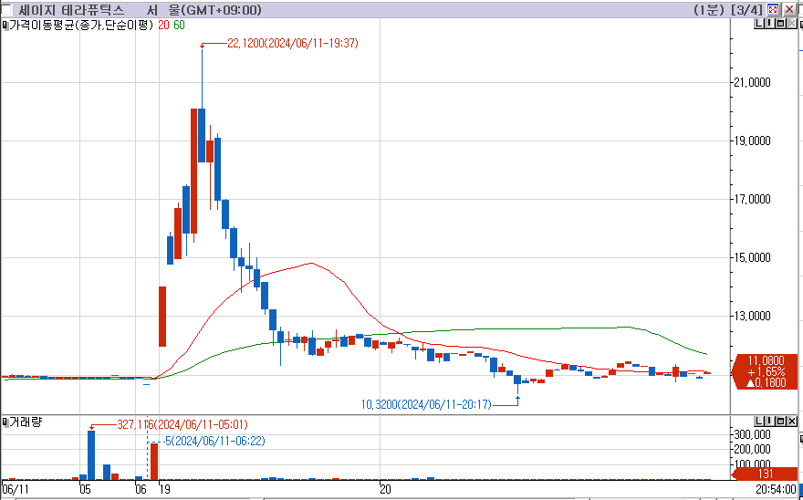803x500 pixels.
Task: Open the 가격이동평균(종가,단순이평) indicator label
Action: (x=81, y=25)
